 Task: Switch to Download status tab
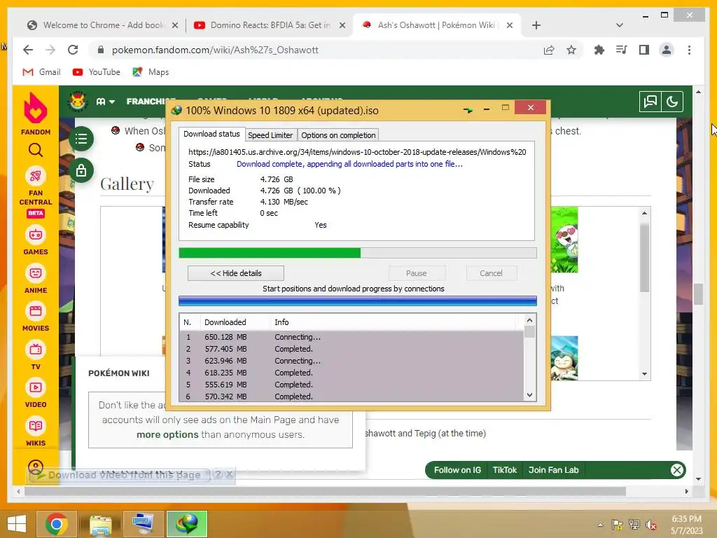pos(211,134)
